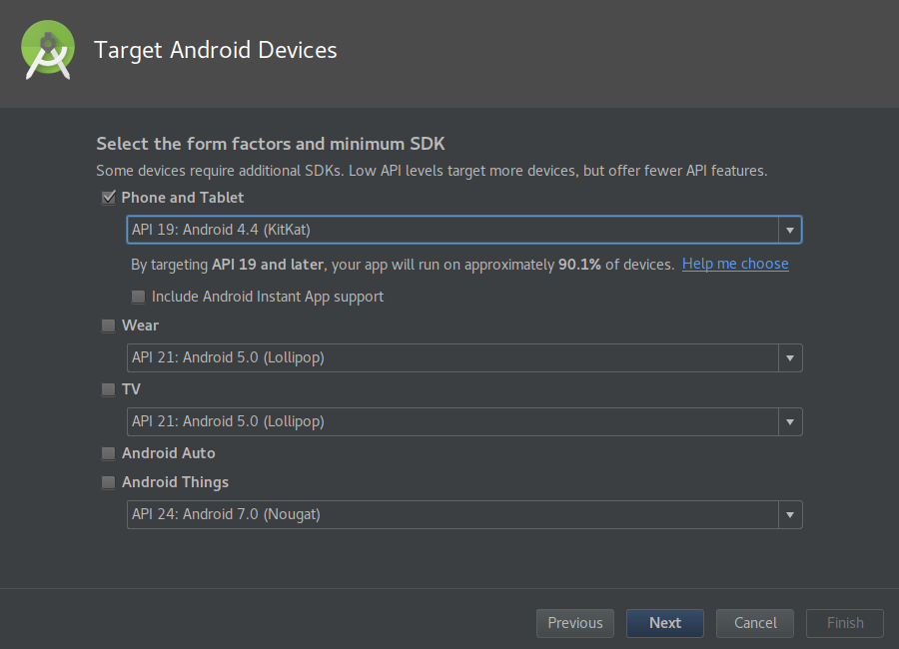The image size is (899, 649).
Task: Click the API 24 Nougat combo box
Action: (463, 515)
